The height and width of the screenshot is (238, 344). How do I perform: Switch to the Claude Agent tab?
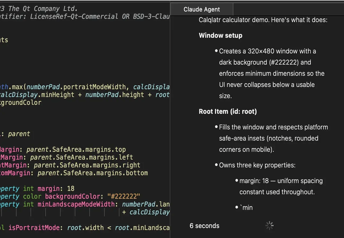click(202, 10)
